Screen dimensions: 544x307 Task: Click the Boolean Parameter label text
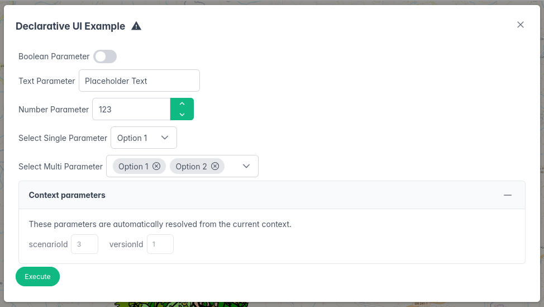coord(54,56)
